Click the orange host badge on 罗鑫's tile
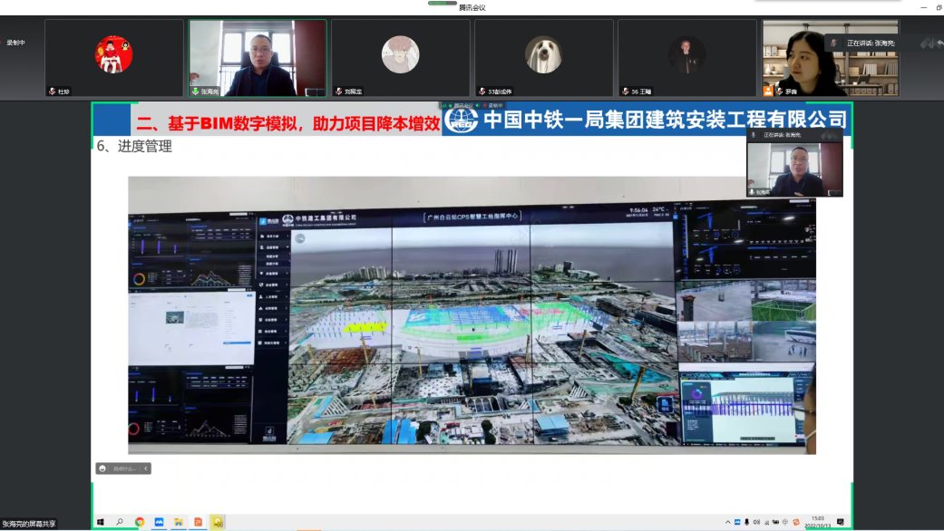Screen dimensions: 944x531 click(x=767, y=91)
